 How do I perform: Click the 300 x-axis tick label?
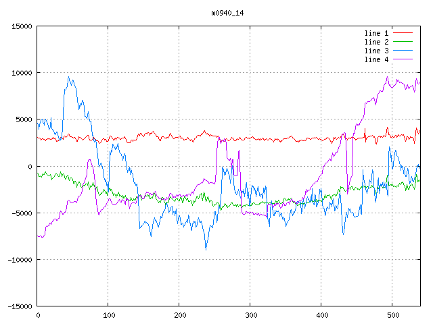[x=250, y=315]
